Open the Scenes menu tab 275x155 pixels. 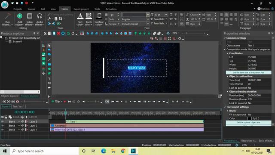(31, 9)
